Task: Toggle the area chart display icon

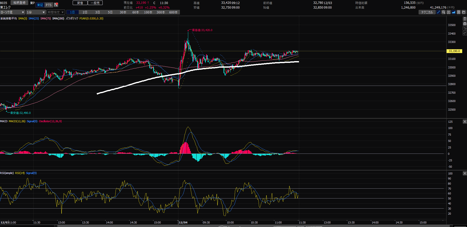Action: click(454, 12)
